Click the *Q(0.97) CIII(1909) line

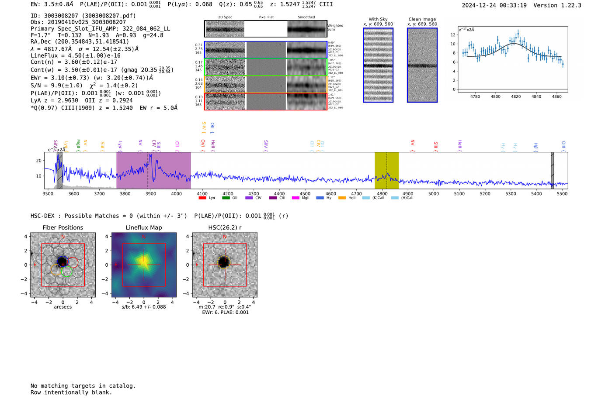[x=104, y=107]
